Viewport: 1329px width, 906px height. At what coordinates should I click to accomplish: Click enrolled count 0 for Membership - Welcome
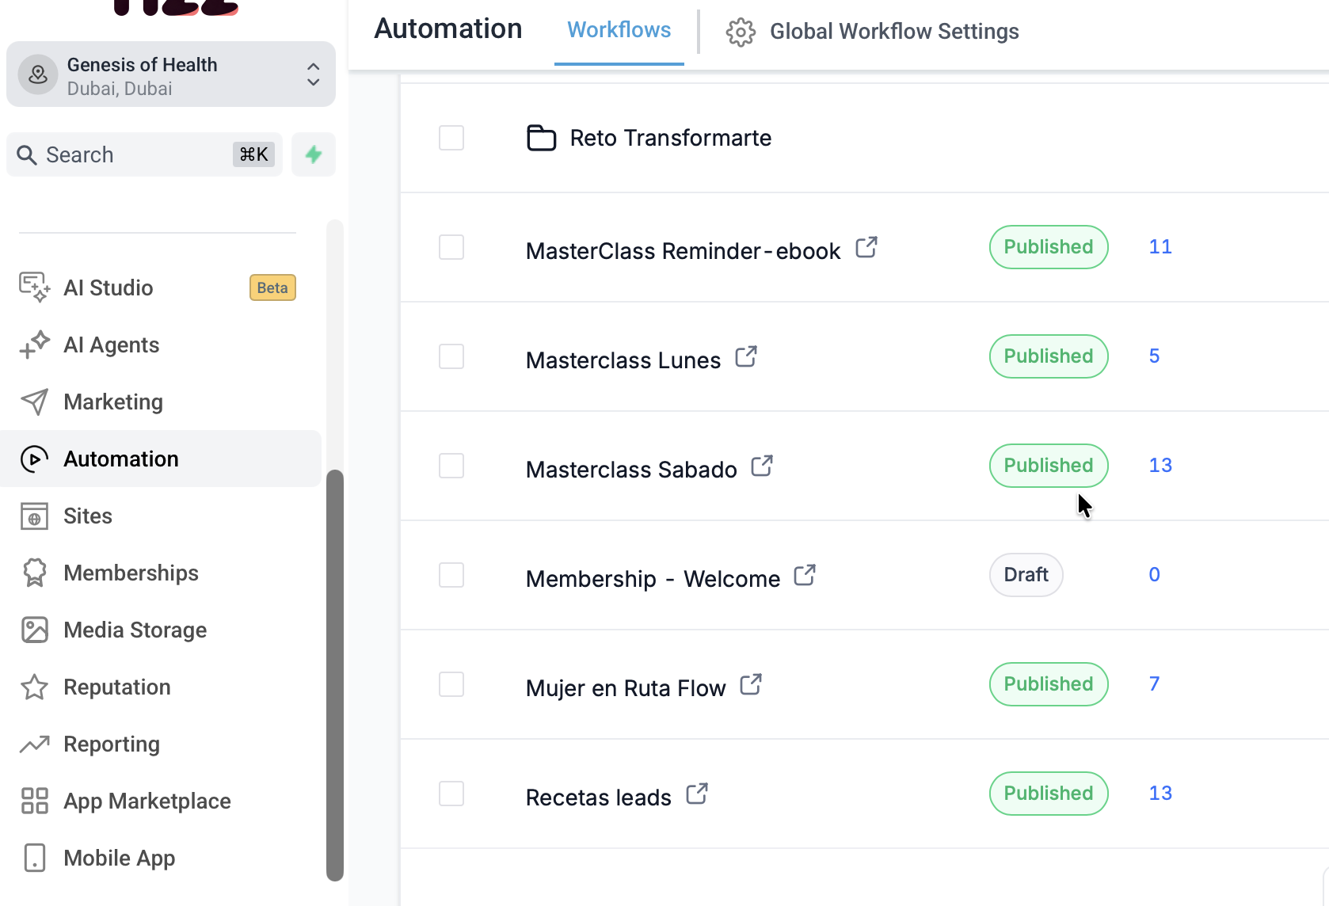(x=1155, y=575)
